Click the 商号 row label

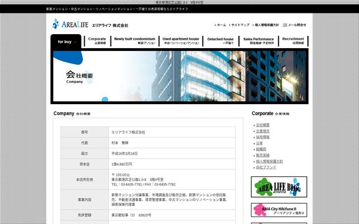coord(85,132)
